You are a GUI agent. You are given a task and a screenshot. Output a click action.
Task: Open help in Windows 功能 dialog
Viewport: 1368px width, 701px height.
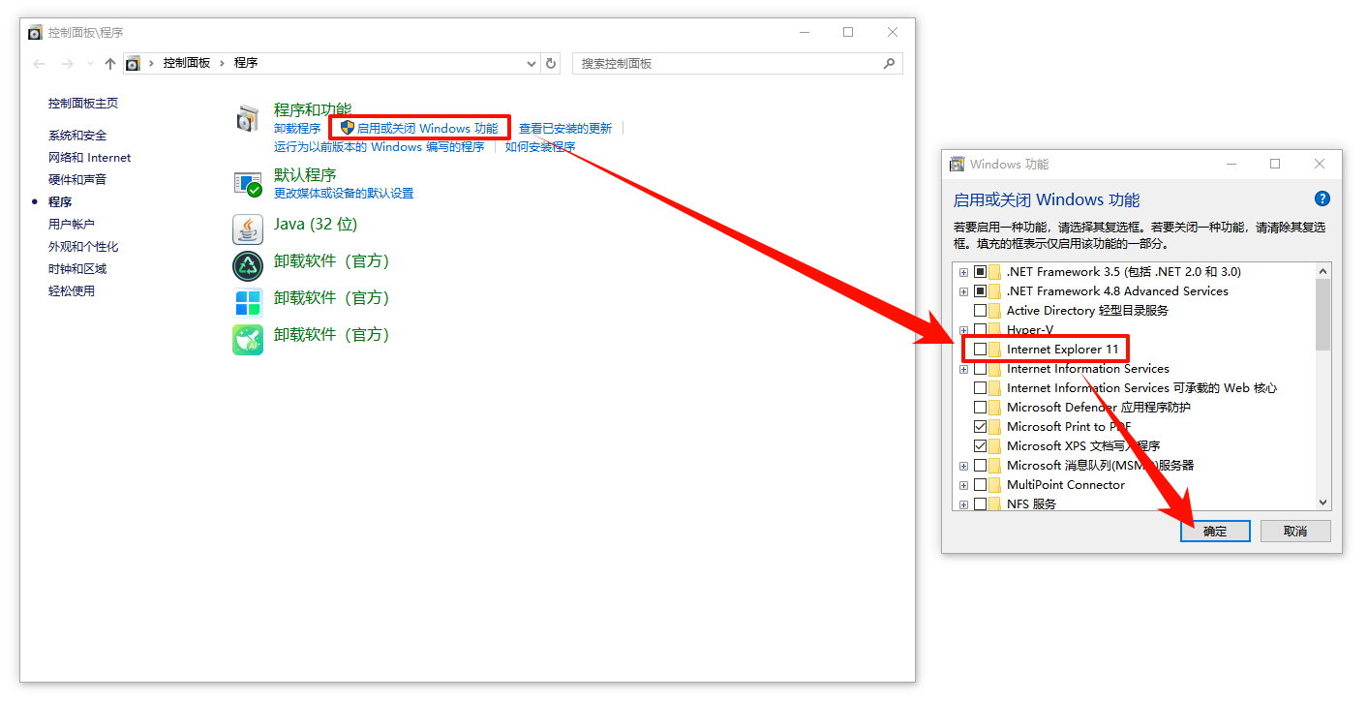point(1322,198)
